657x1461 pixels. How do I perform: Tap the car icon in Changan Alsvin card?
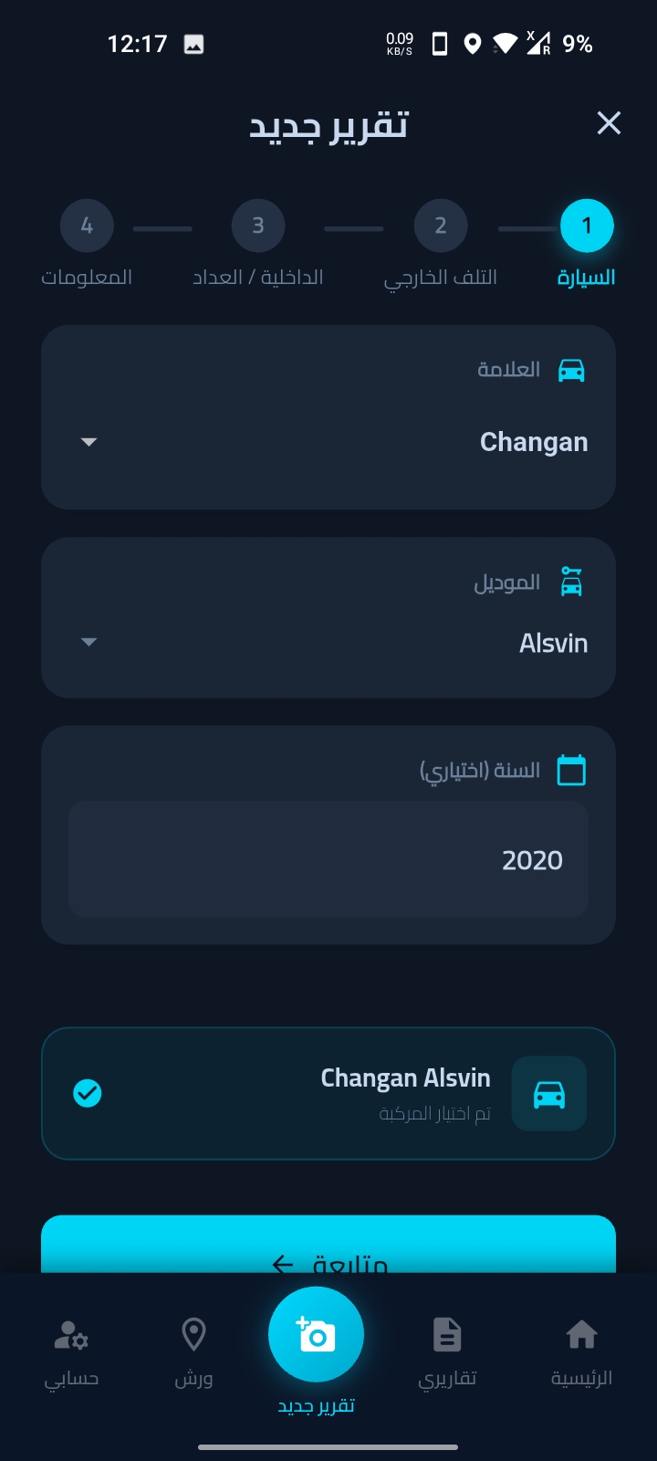click(549, 1093)
